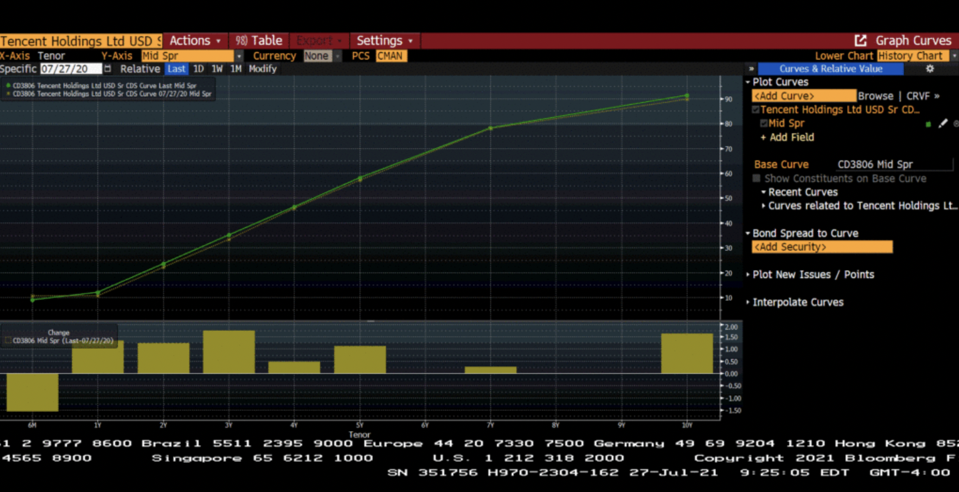This screenshot has height=492, width=959.
Task: Open the calendar date picker icon
Action: [108, 69]
